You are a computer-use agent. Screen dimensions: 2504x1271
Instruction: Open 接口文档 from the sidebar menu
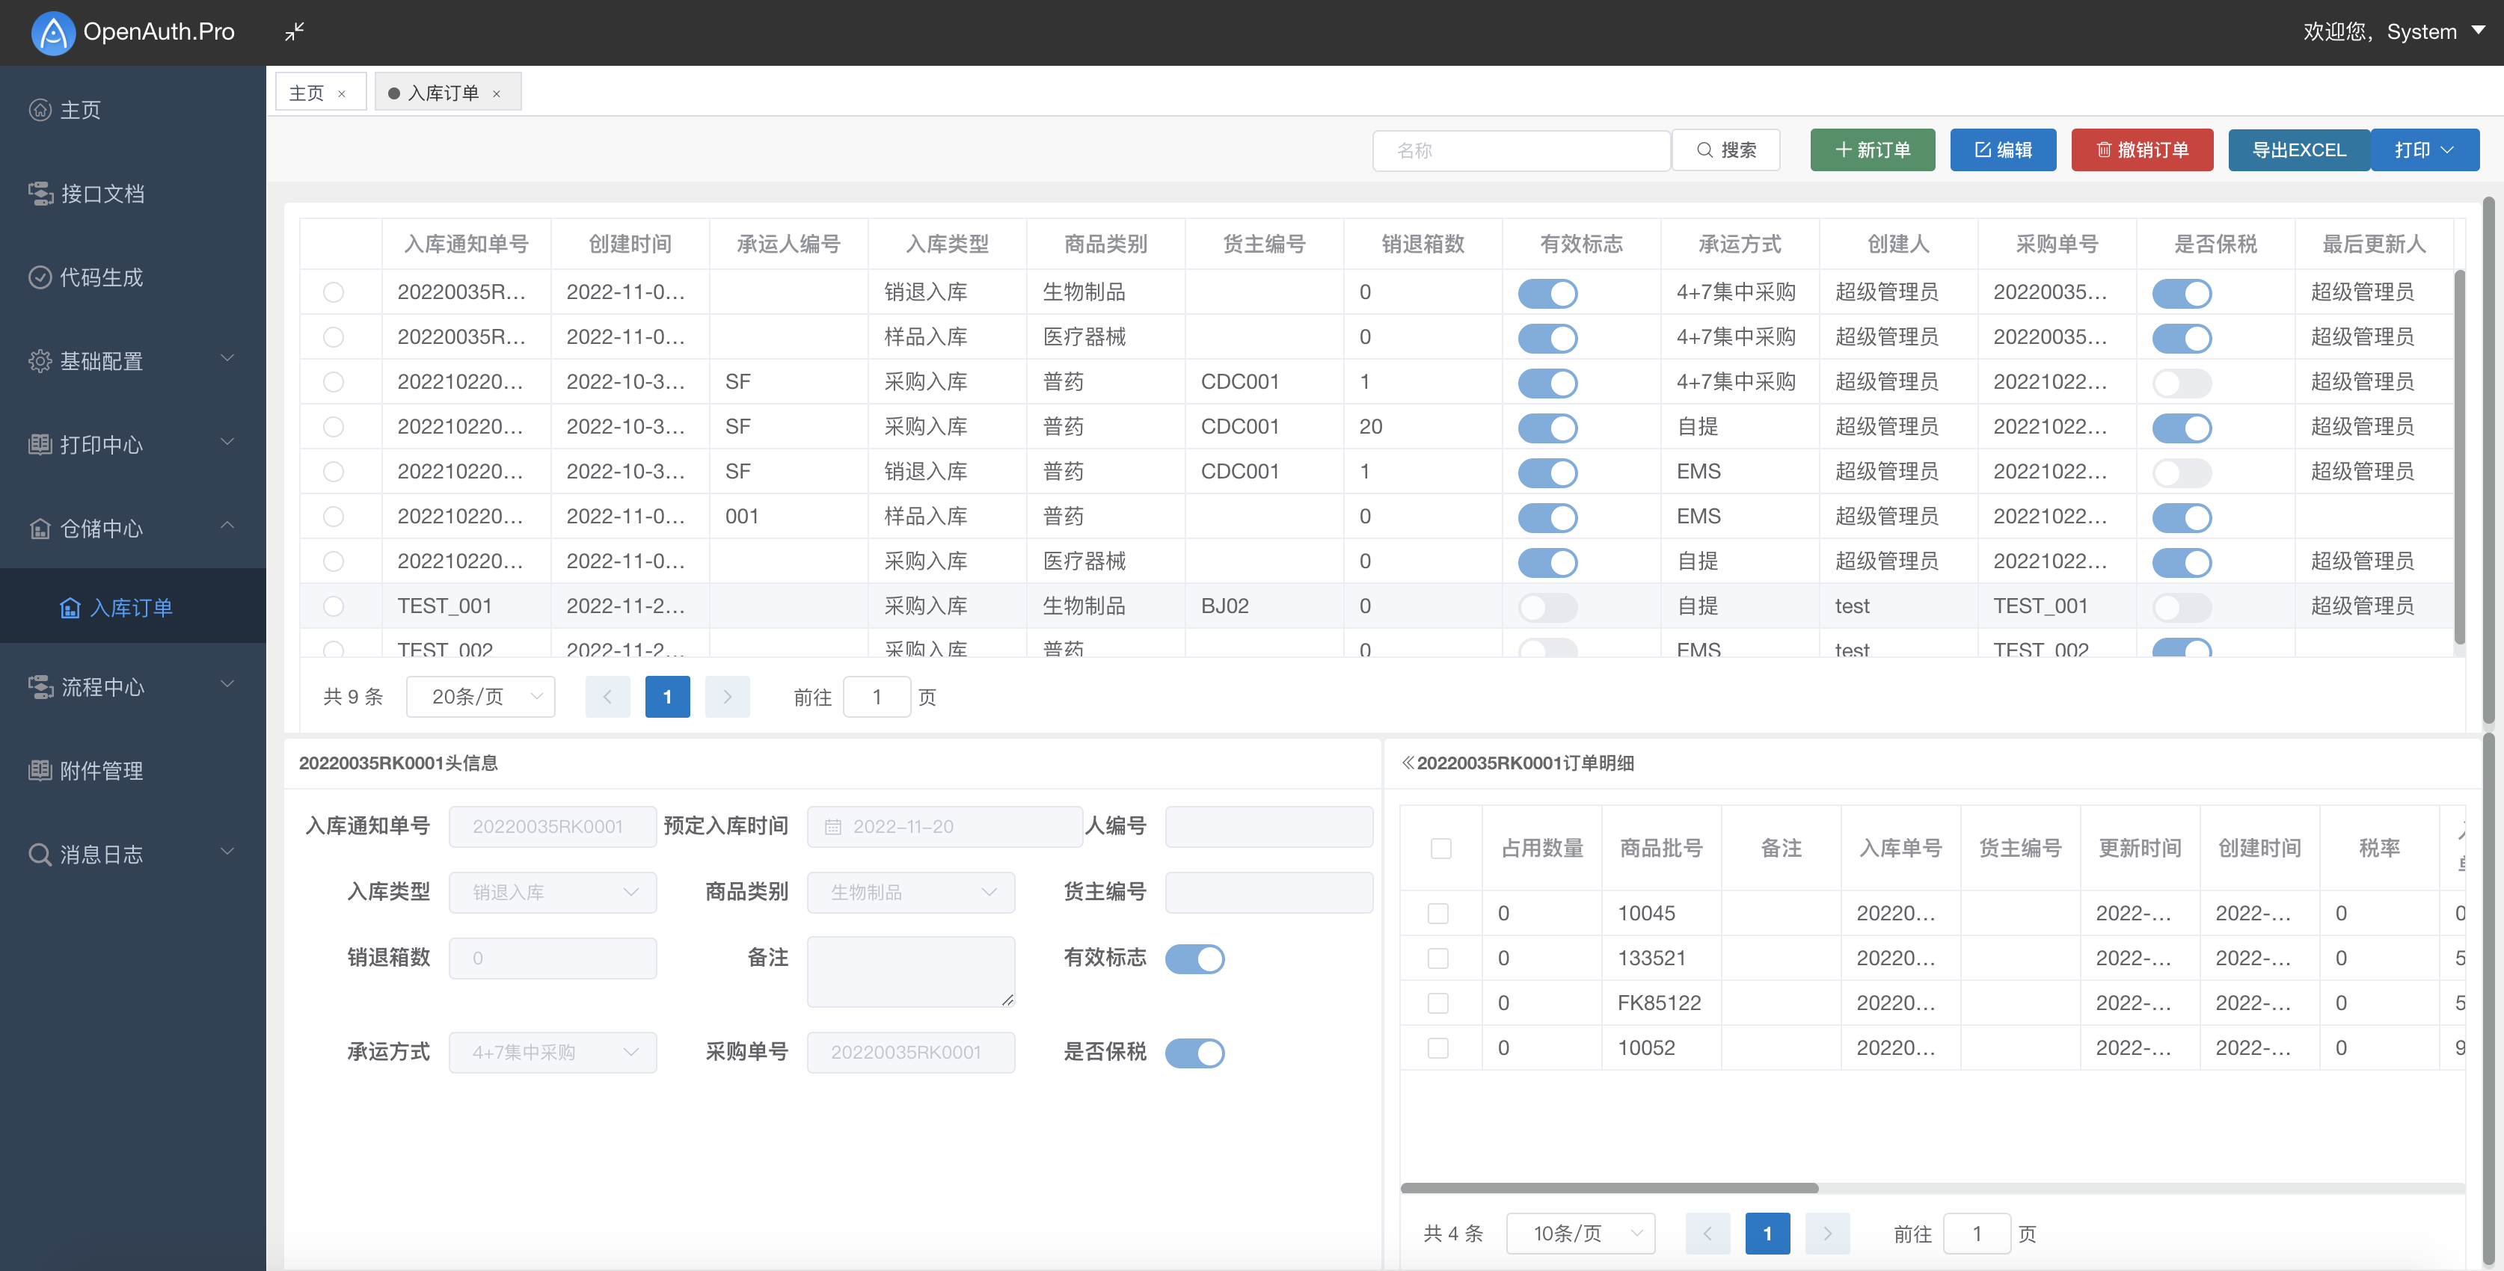pyautogui.click(x=132, y=194)
